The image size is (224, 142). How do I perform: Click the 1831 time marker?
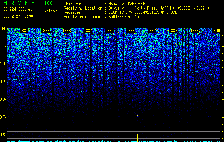pos(24,31)
